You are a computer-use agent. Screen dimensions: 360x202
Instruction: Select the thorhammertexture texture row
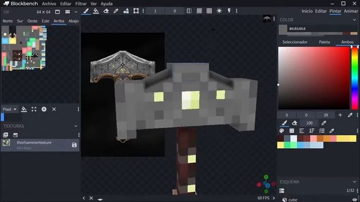40,145
